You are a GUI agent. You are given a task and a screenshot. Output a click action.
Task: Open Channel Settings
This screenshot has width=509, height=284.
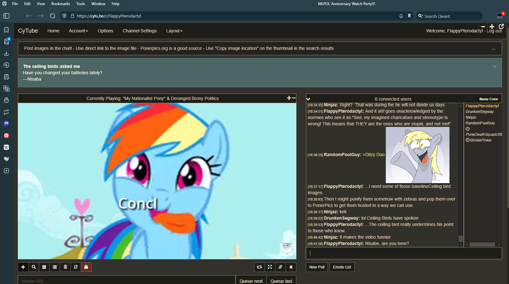[139, 31]
